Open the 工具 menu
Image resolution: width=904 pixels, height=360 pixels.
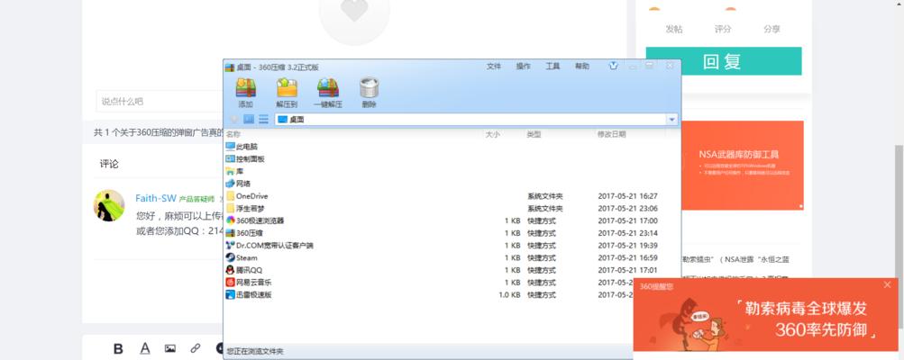coord(552,67)
